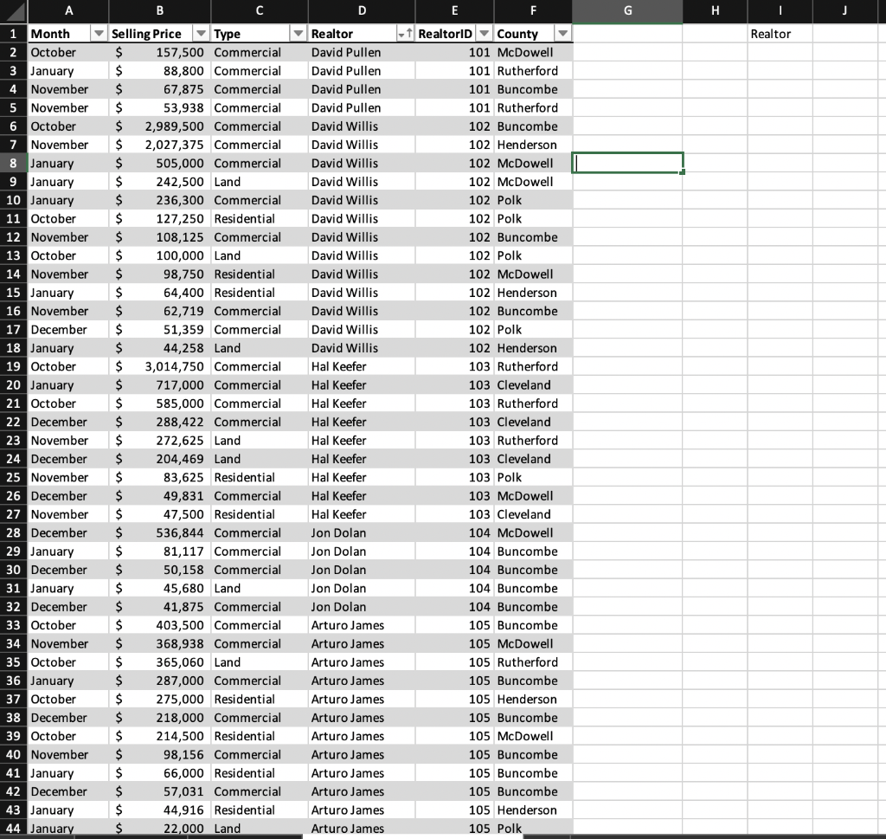Select column D header
This screenshot has width=886, height=839.
(362, 10)
